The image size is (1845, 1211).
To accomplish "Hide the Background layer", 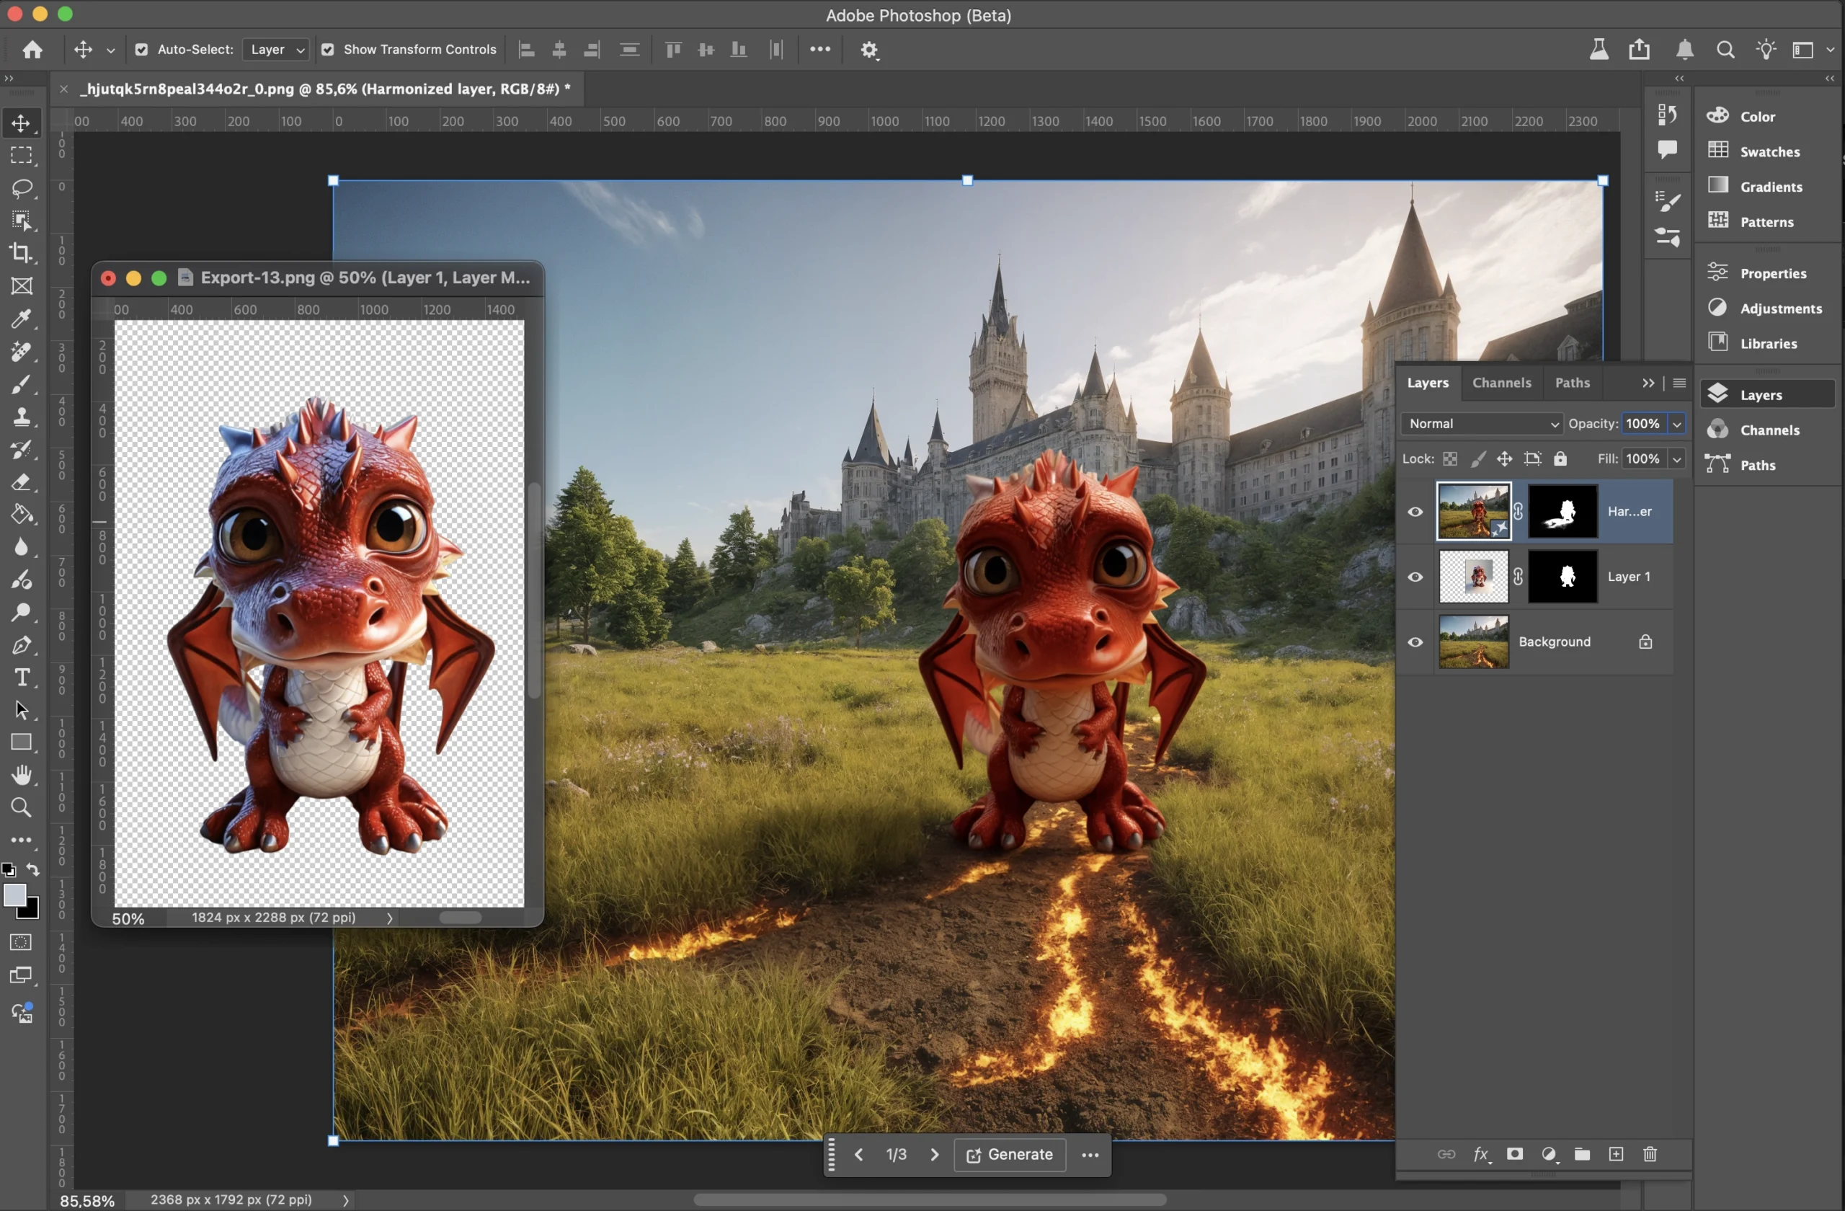I will tap(1415, 642).
